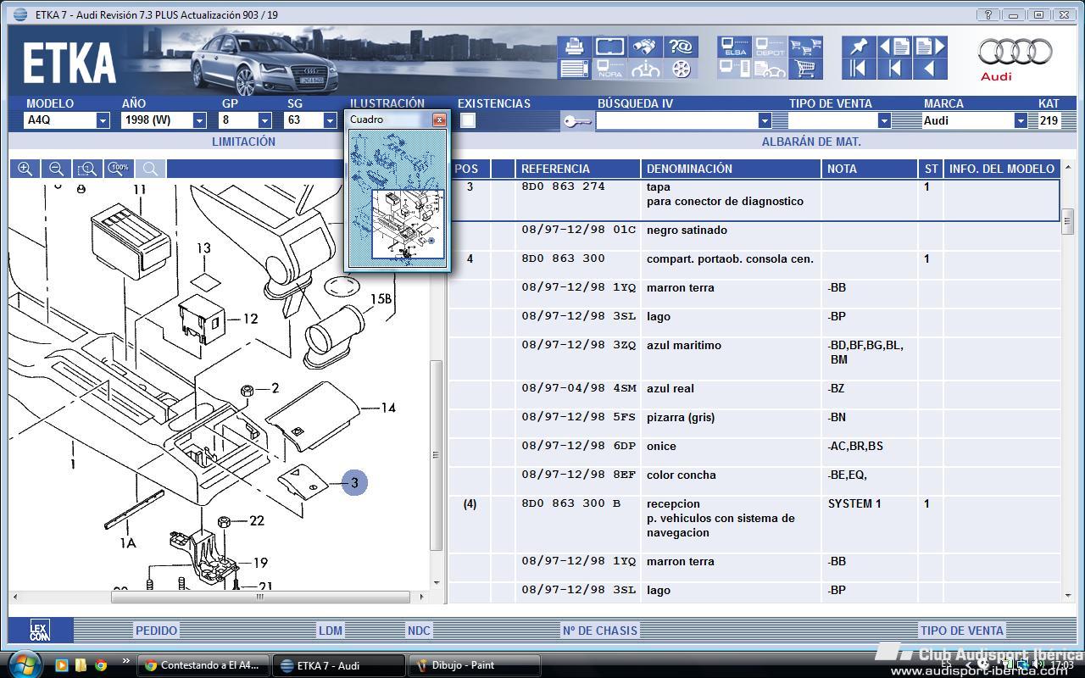Viewport: 1085px width, 678px height.
Task: Click the printer icon in the toolbar
Action: (574, 47)
